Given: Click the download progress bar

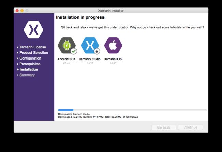Looking at the screenshot, I should click(132, 110).
